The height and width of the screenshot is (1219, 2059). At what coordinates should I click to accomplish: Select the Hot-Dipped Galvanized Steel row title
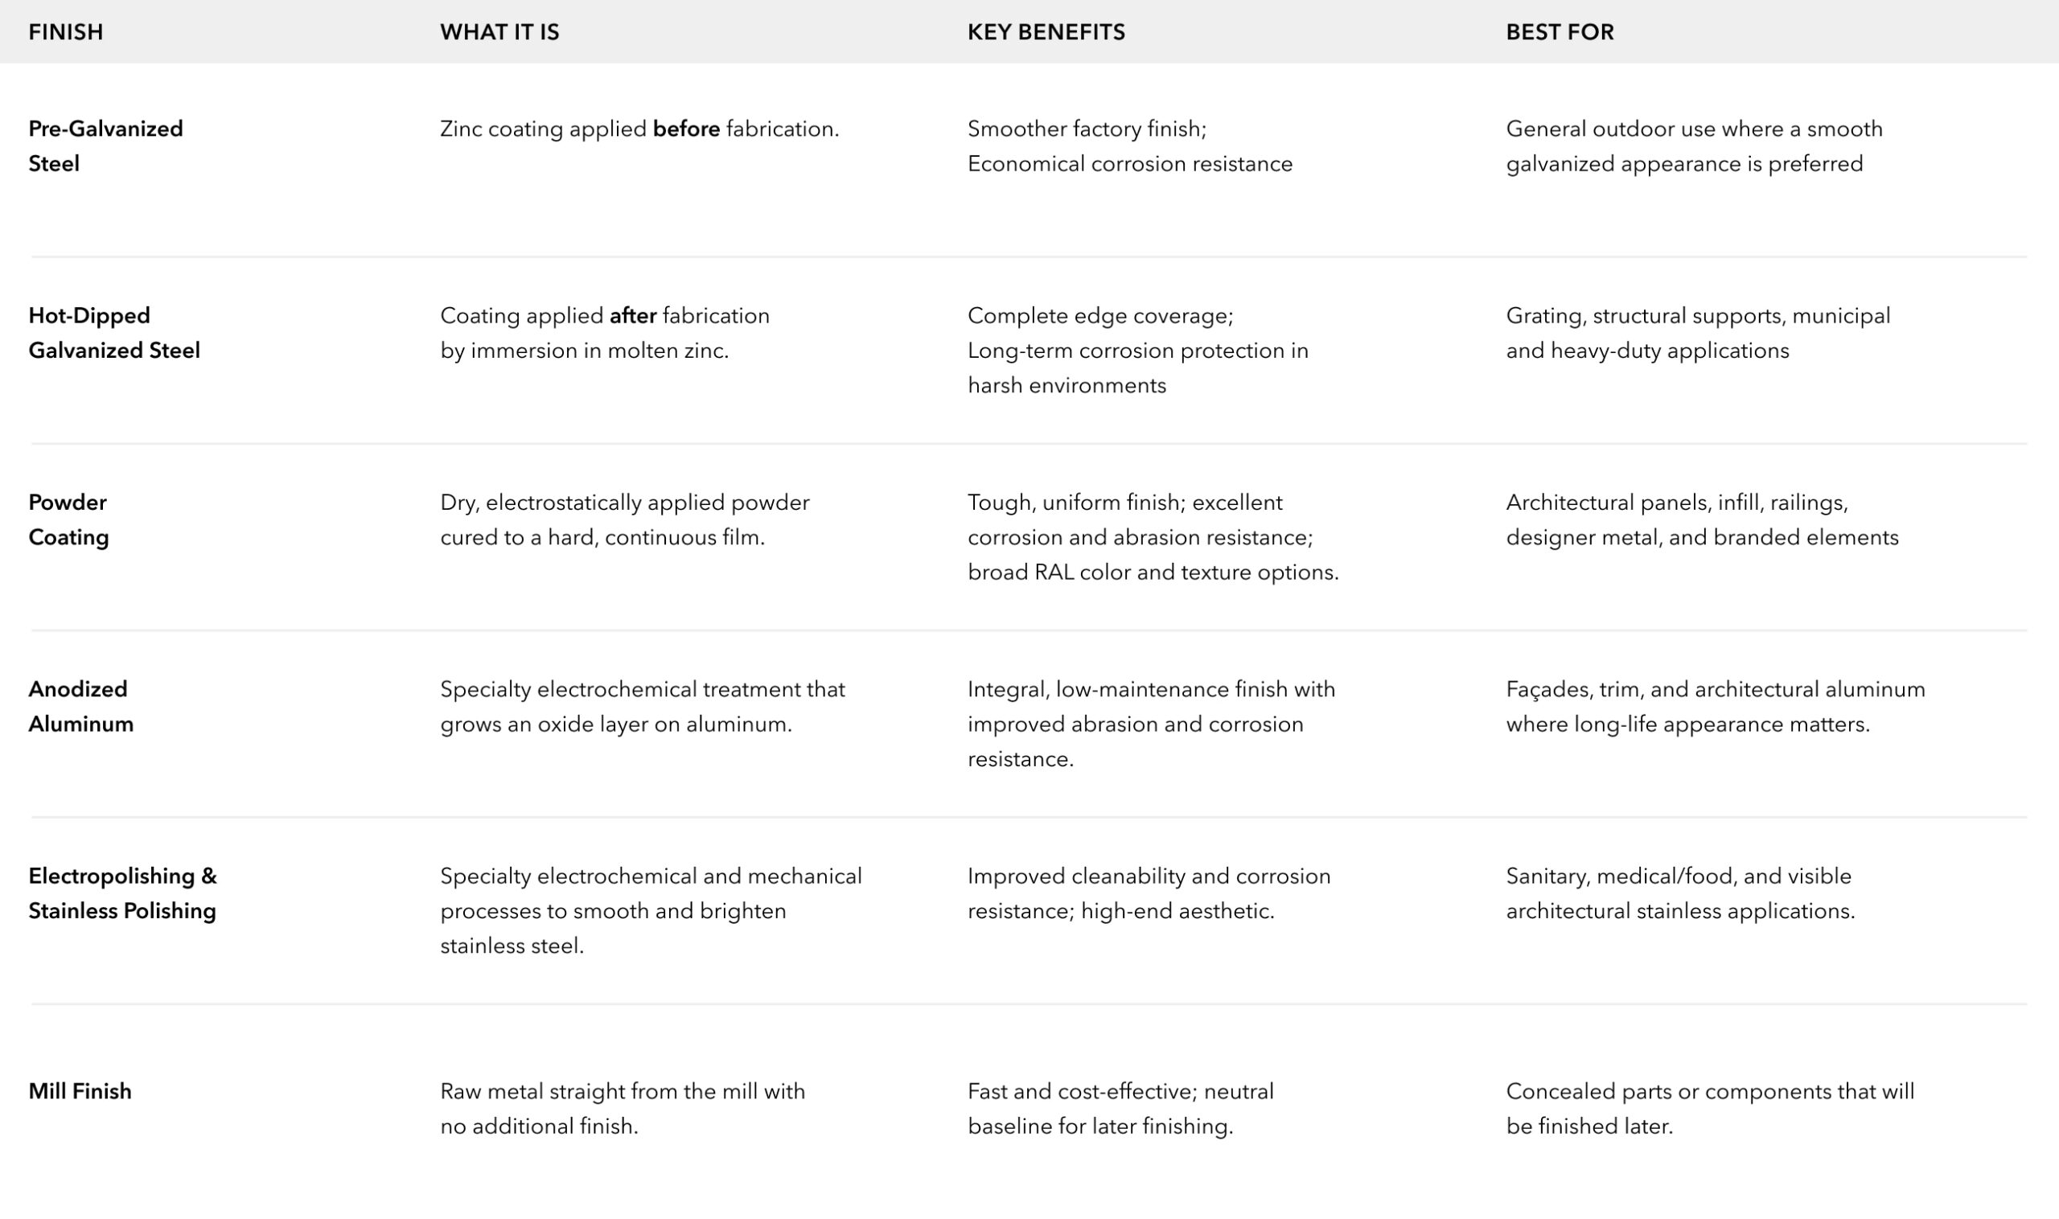[x=114, y=333]
